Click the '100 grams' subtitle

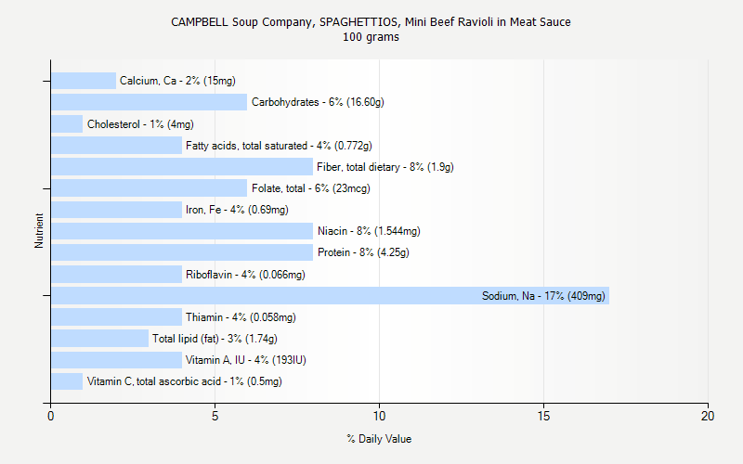[371, 37]
